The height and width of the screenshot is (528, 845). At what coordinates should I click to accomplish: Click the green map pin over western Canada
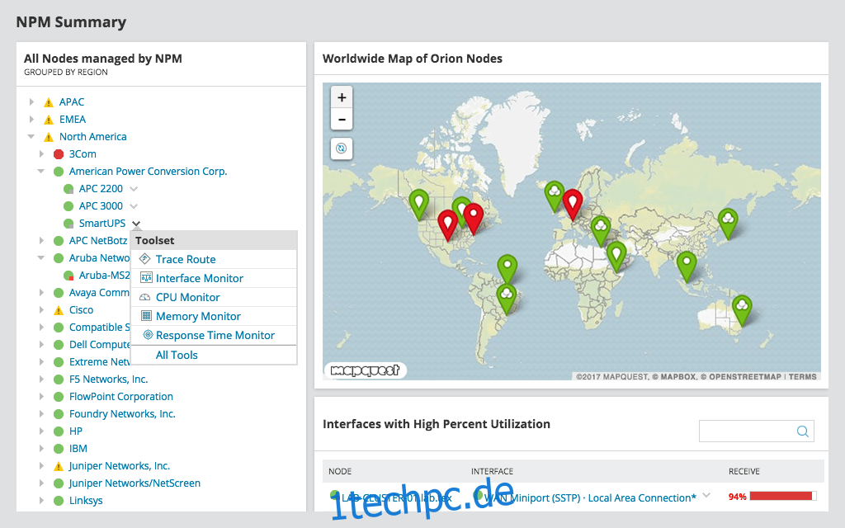click(x=418, y=205)
